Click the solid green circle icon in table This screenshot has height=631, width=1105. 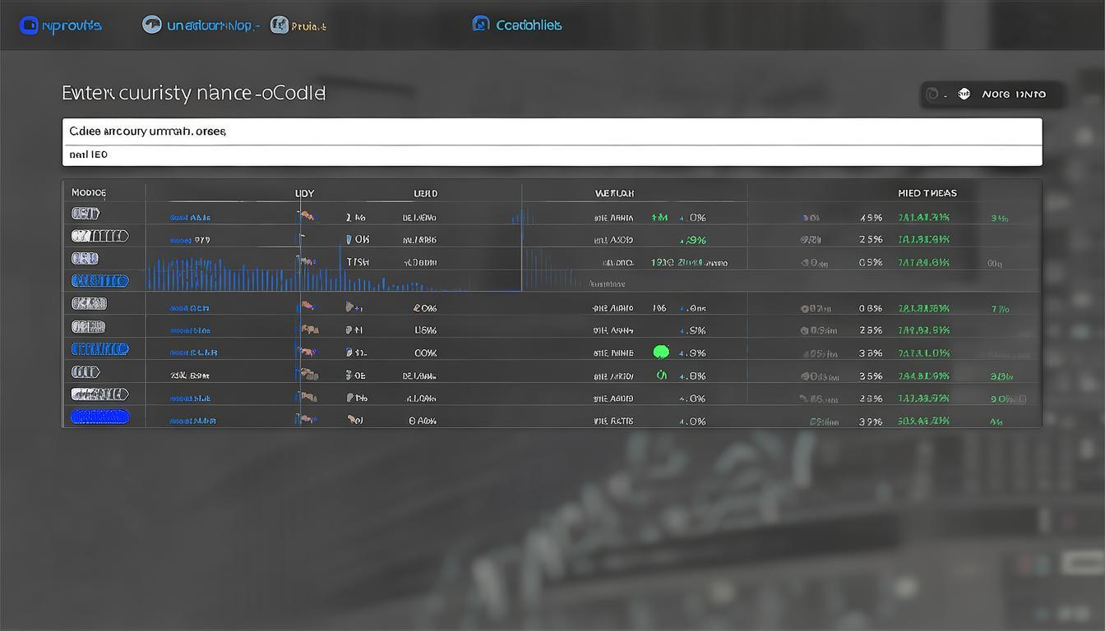(660, 352)
